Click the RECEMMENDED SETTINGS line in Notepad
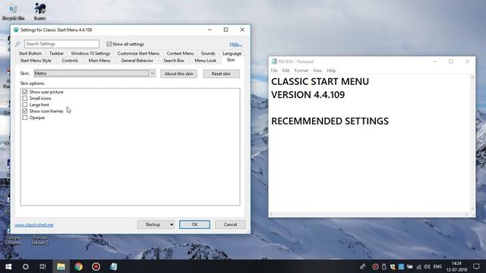The width and height of the screenshot is (486, 273). [x=330, y=121]
